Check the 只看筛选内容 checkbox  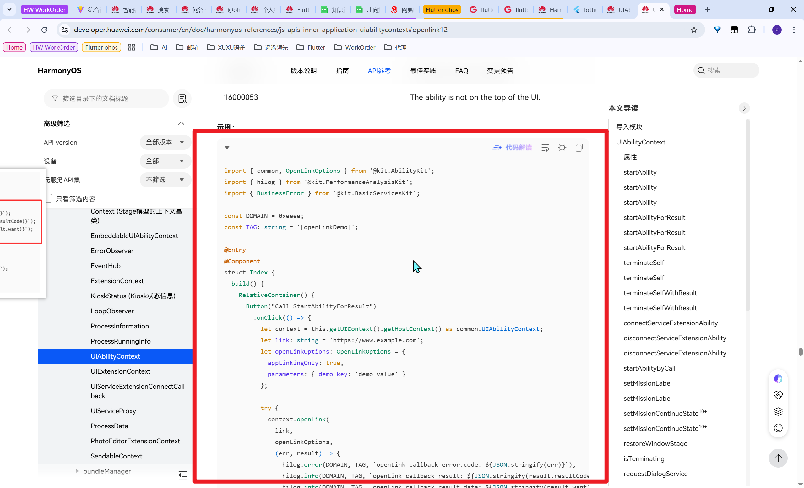click(x=49, y=198)
